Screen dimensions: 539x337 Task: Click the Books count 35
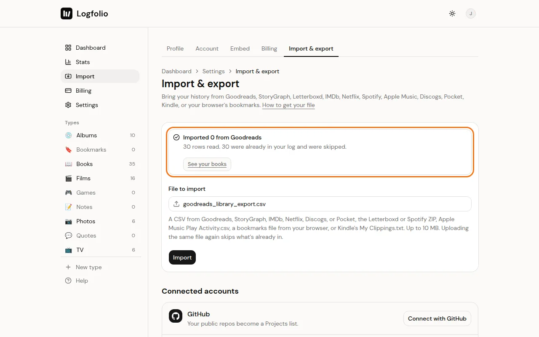[132, 164]
